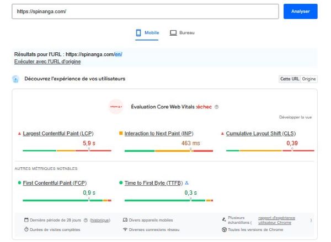The image size is (331, 242).
Task: Click help icon beside 28 jours period
Action: point(86,220)
